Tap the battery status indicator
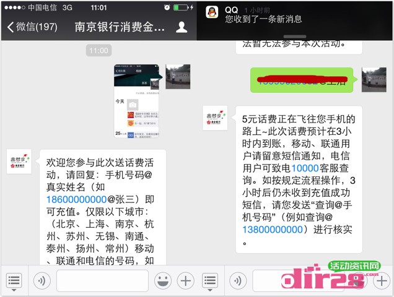 (181, 7)
